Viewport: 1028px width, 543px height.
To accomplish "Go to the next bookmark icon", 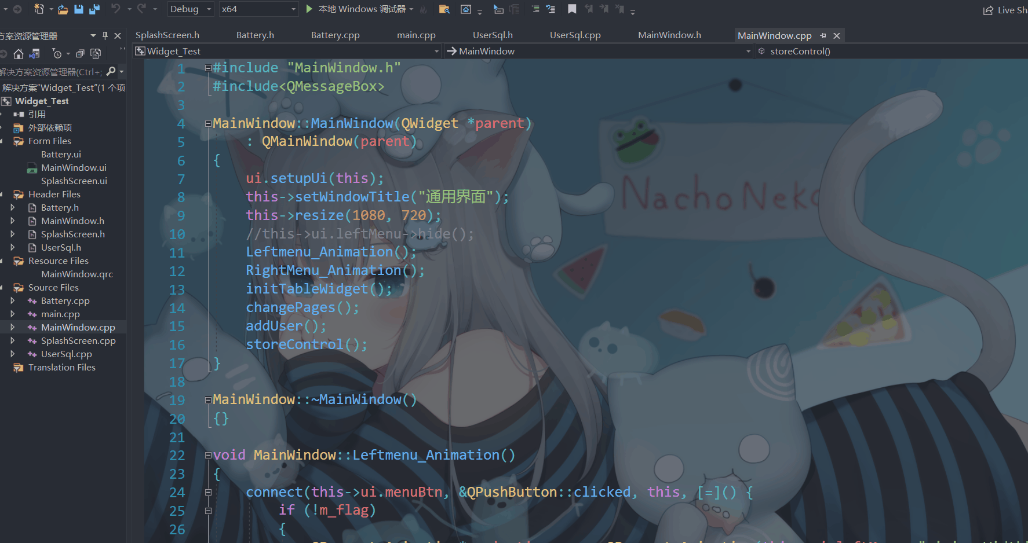I will 604,9.
